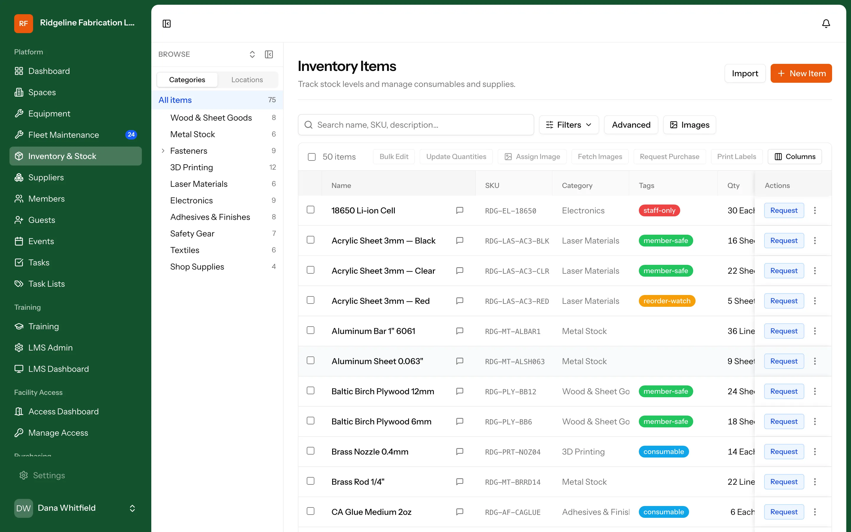Viewport: 851px width, 532px height.
Task: Expand the Fasteners category chevron
Action: coord(163,151)
